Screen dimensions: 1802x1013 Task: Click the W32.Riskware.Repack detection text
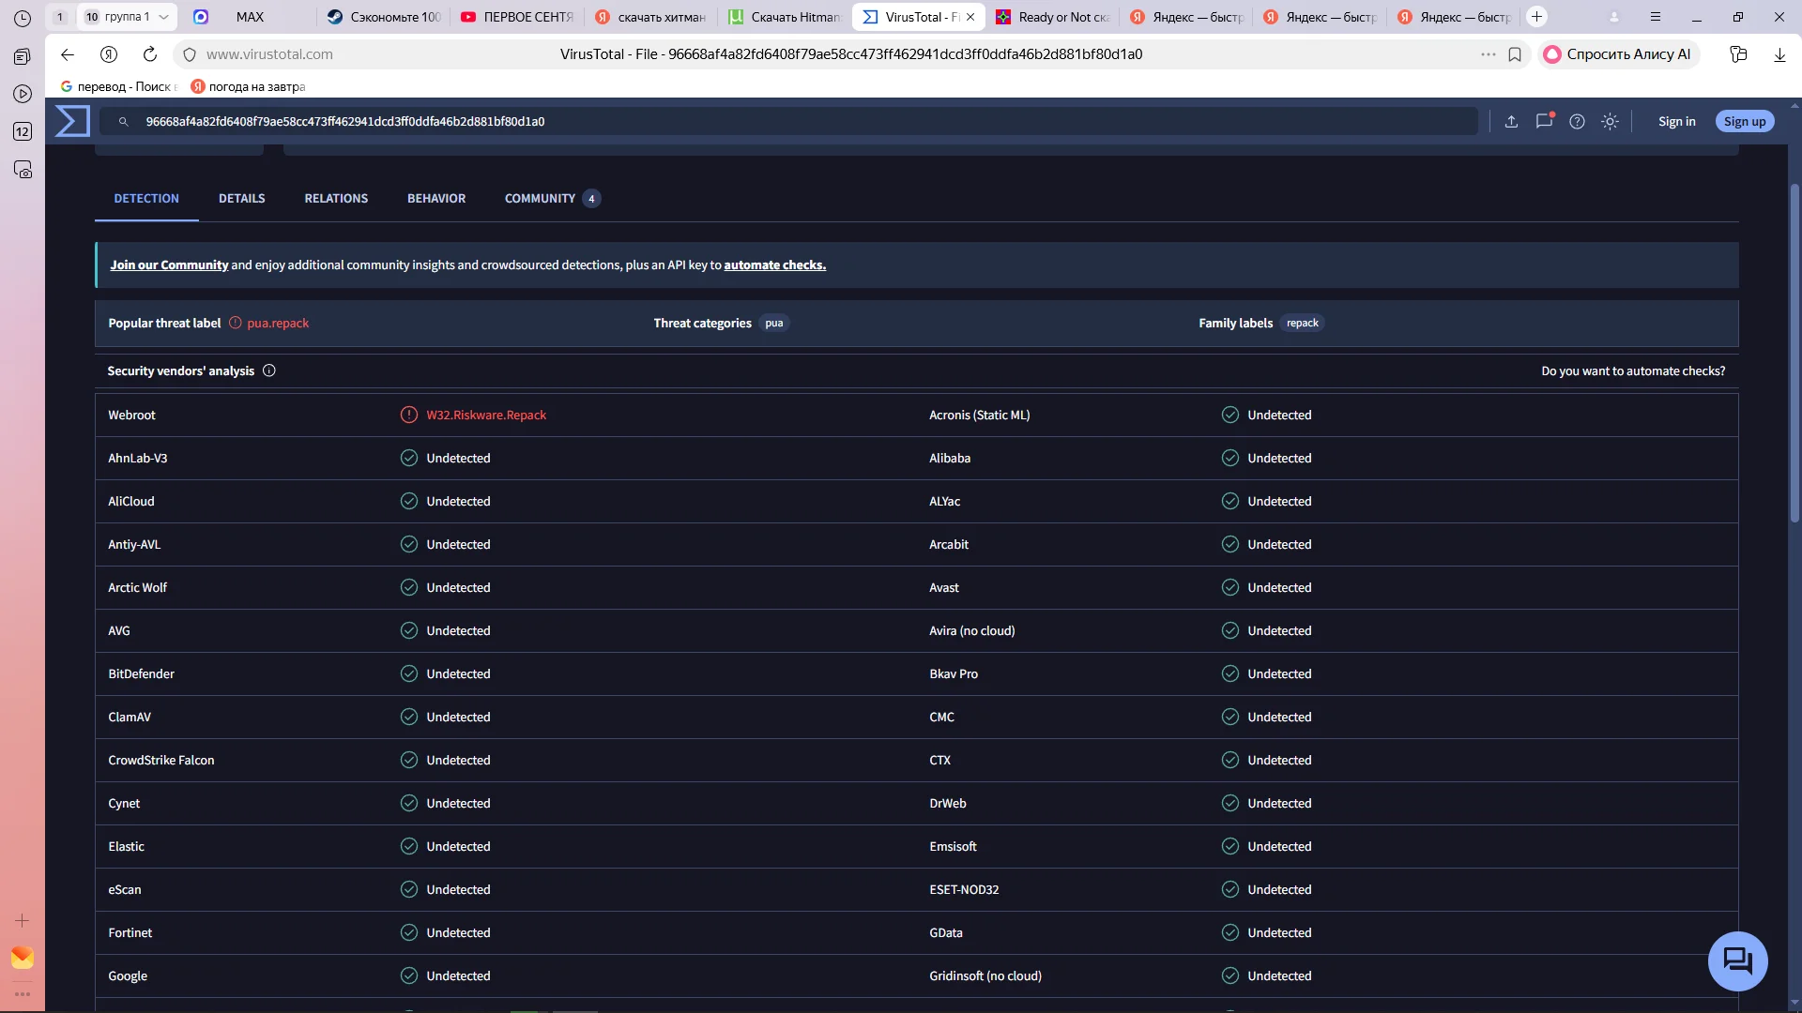486,415
